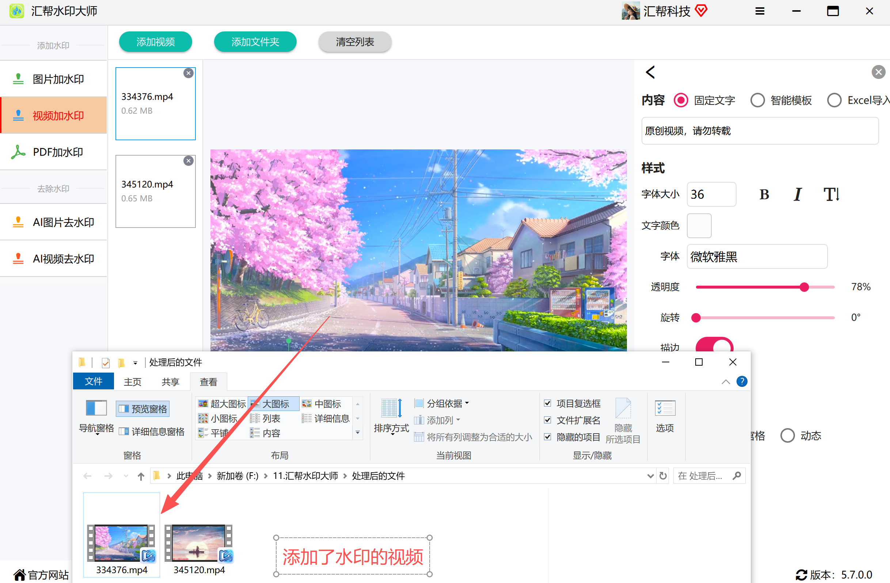Refresh the Explorer address bar
The width and height of the screenshot is (890, 583).
[663, 476]
